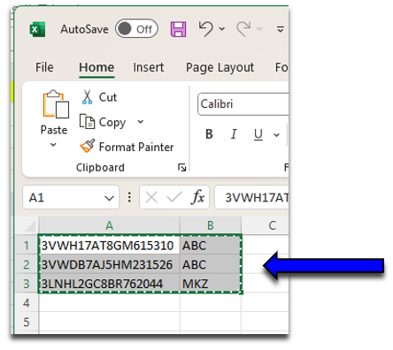Select row 2 header
Screen dimensions: 393x350
click(27, 264)
